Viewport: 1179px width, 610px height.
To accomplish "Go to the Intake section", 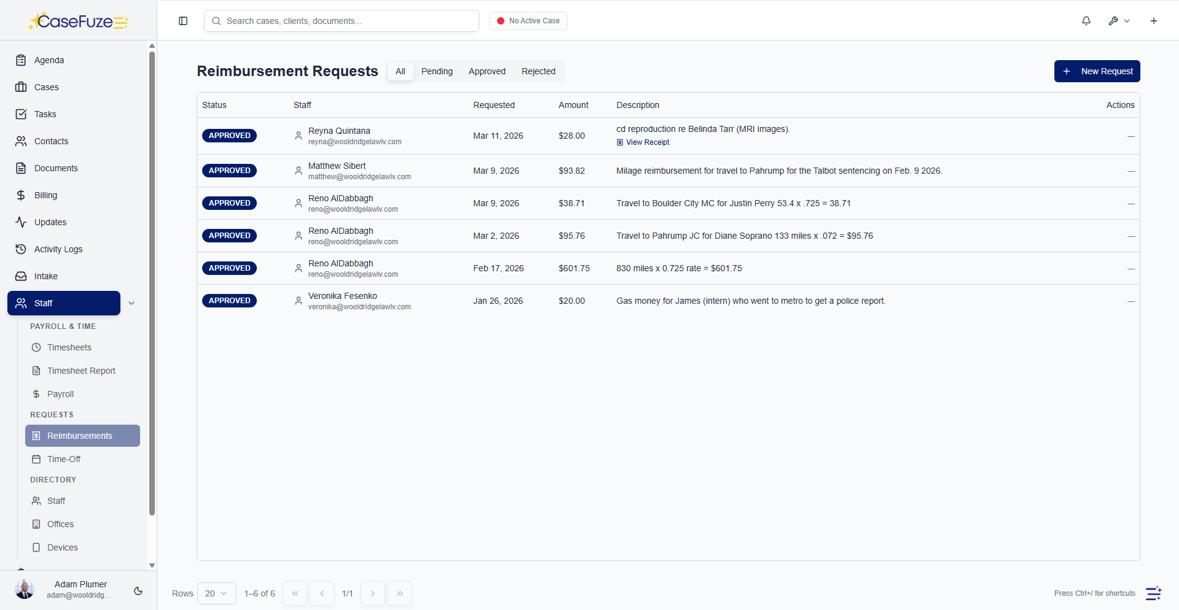I will (x=45, y=276).
